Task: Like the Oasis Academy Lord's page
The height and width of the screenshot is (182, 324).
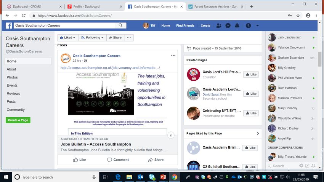Action: [251, 94]
